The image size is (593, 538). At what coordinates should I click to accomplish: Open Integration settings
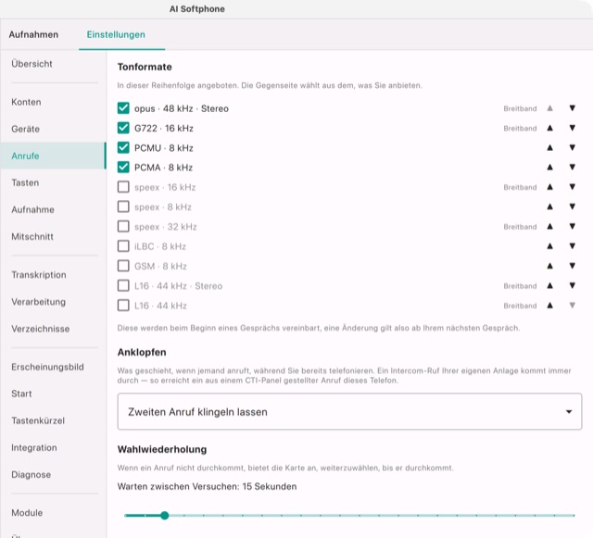tap(53, 447)
